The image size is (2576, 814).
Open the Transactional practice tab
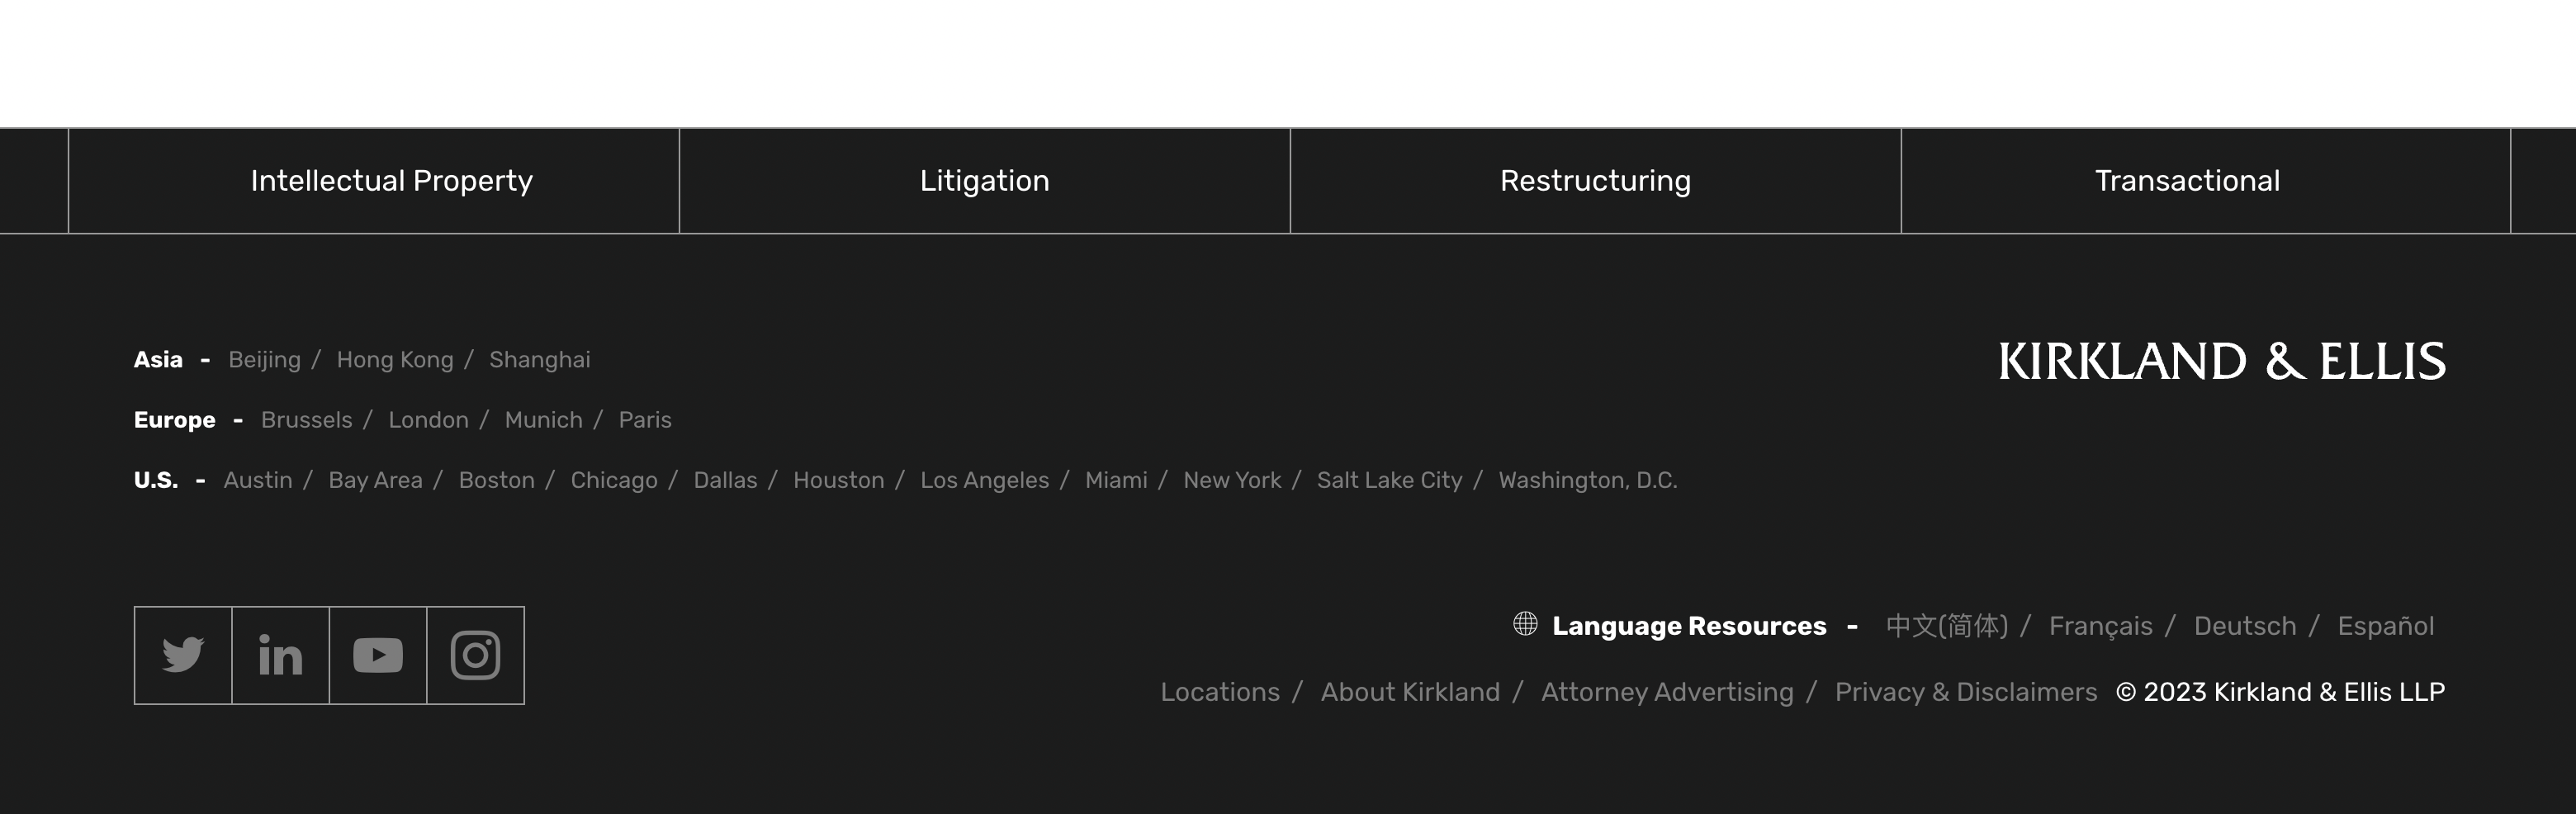tap(2187, 181)
